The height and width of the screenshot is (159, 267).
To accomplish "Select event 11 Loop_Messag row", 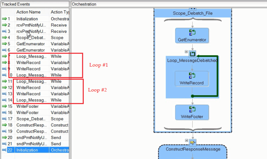I will [x=35, y=81].
